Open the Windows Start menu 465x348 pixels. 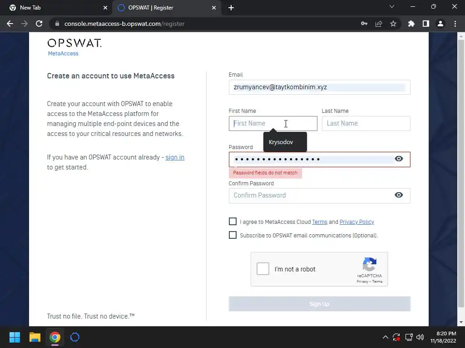(15, 337)
